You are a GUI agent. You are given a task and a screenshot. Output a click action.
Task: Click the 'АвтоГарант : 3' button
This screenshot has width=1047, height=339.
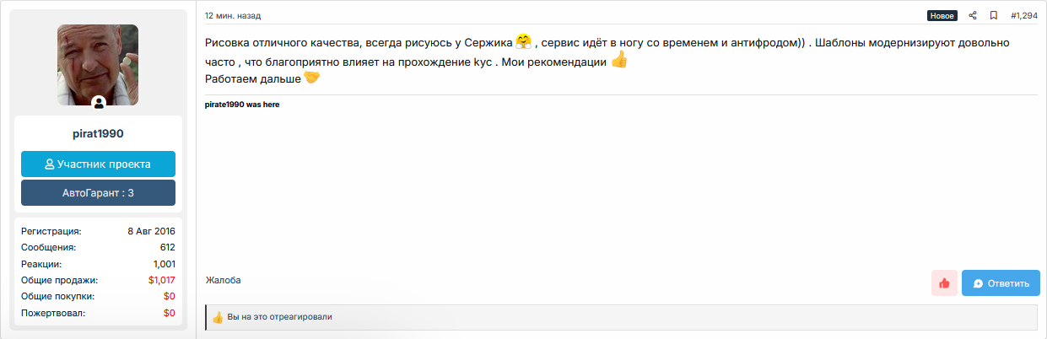pyautogui.click(x=98, y=193)
